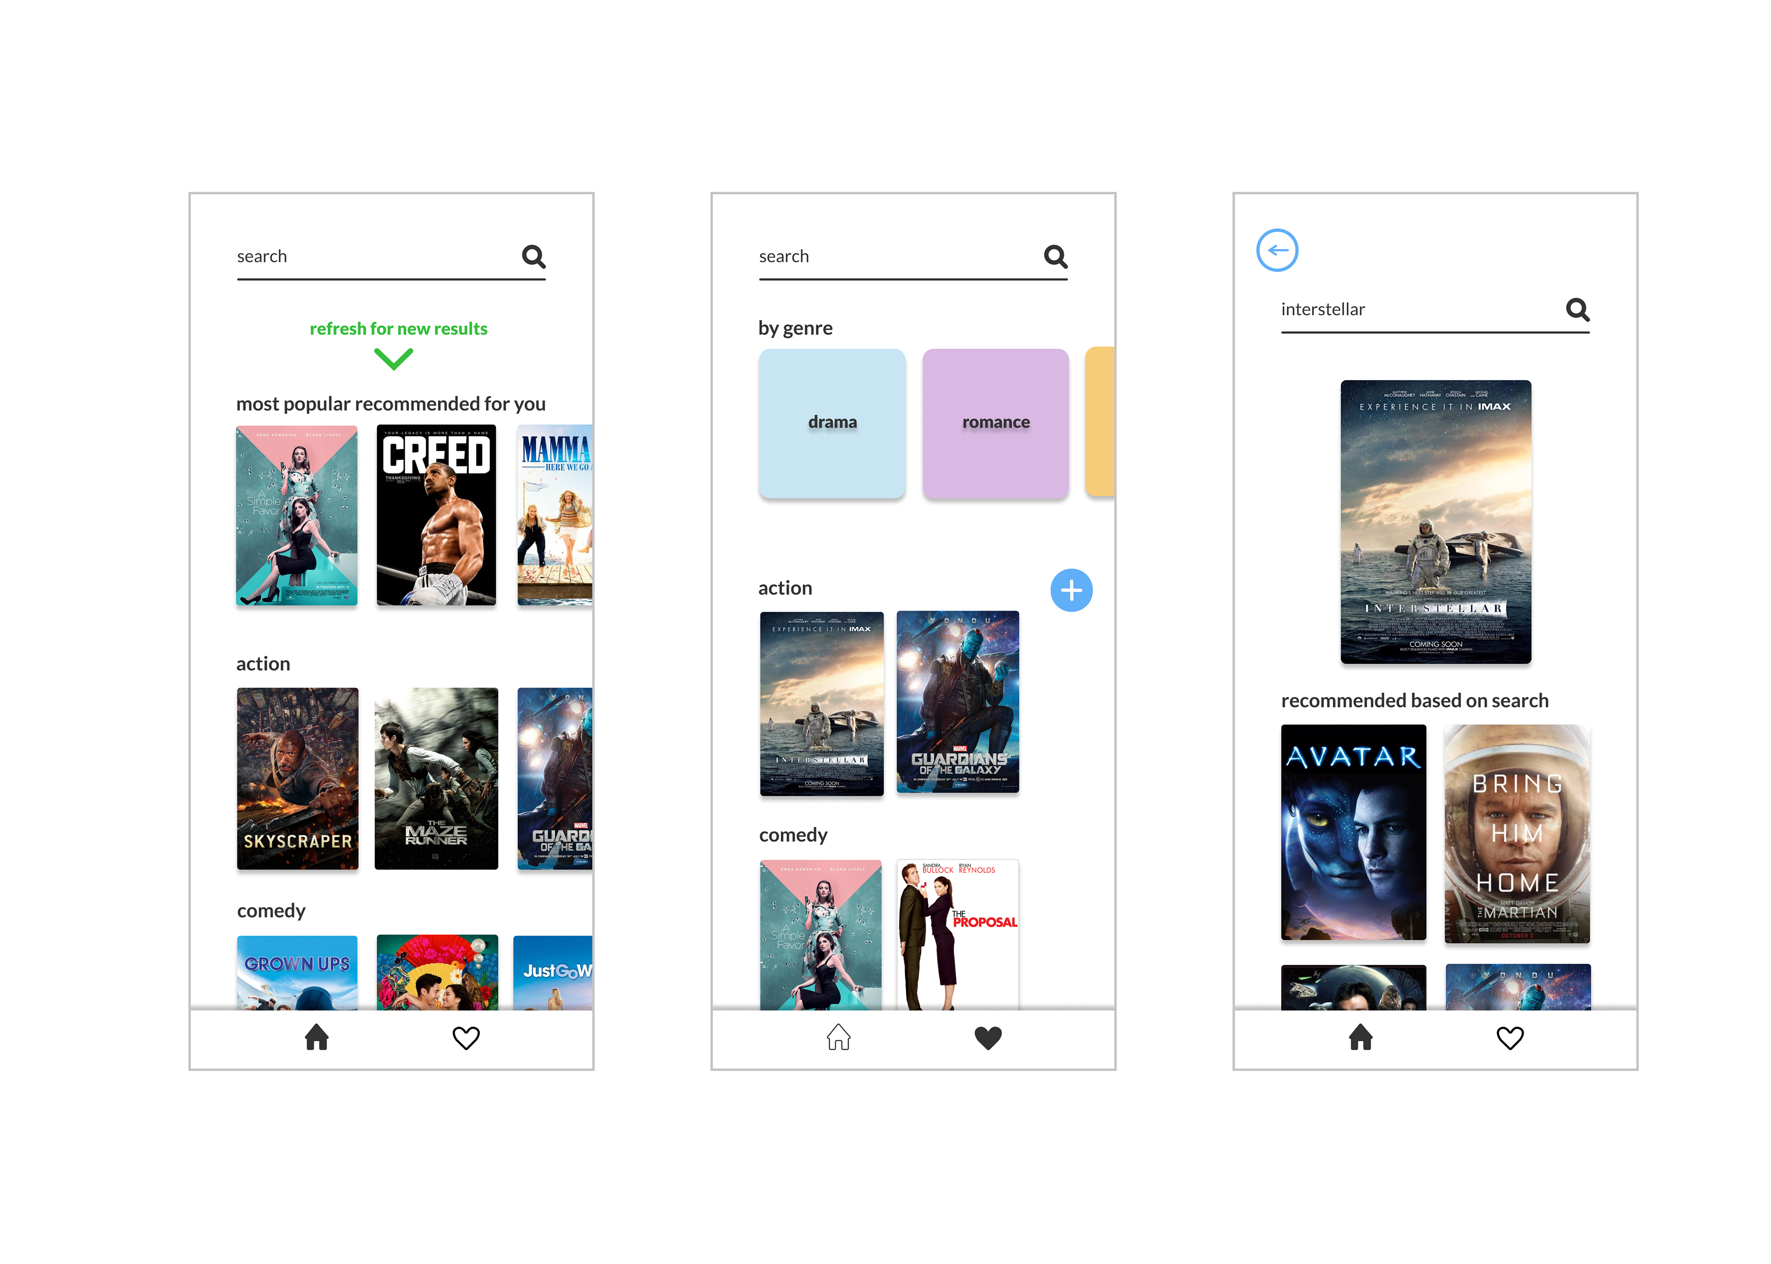Tap the blue back arrow button
The width and height of the screenshot is (1771, 1264).
point(1277,250)
